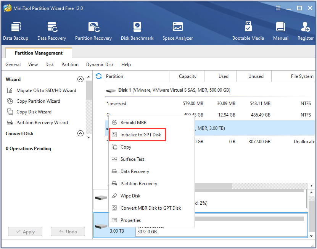Image resolution: width=317 pixels, height=249 pixels.
Task: Click the Copy icon in context menu
Action: [114, 147]
